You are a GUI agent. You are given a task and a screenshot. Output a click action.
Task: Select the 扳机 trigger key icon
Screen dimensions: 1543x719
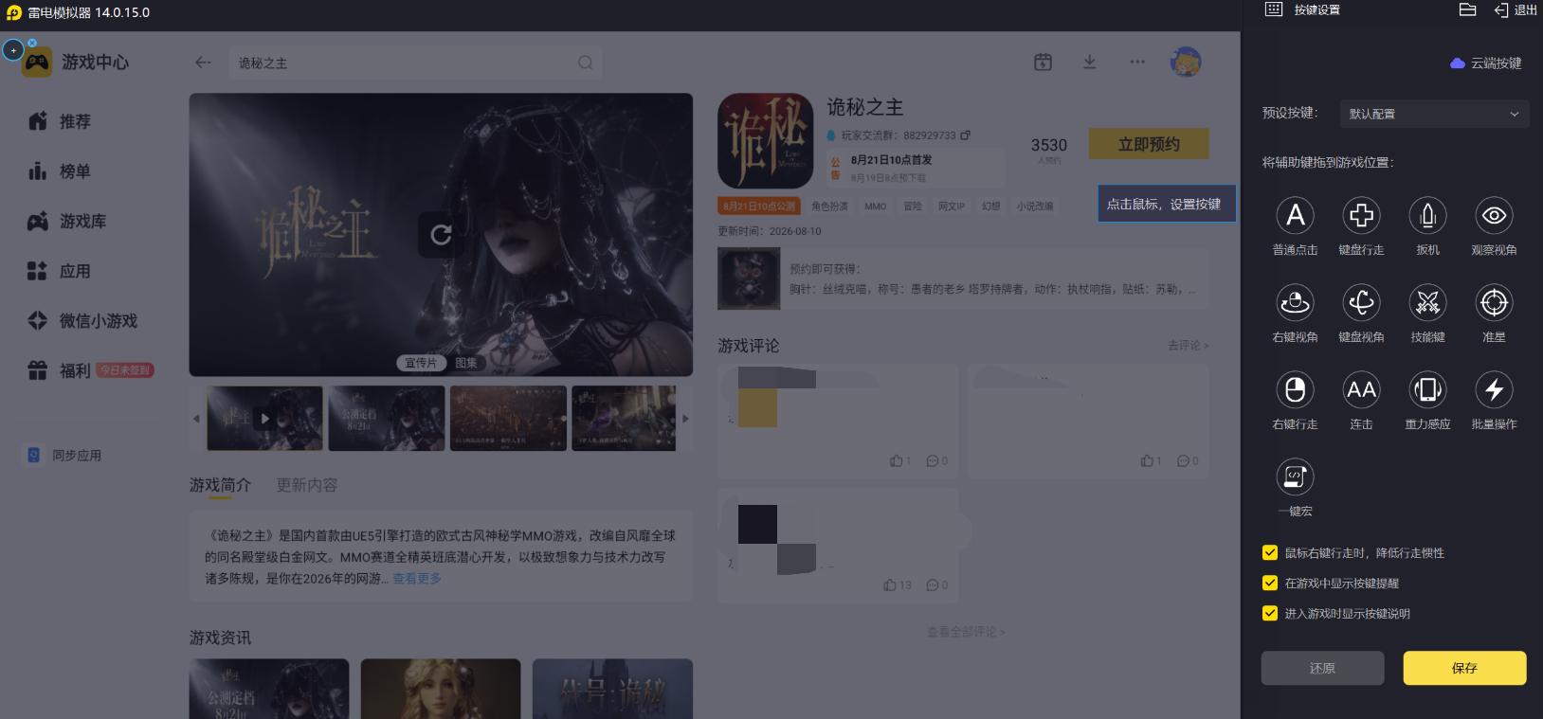click(1427, 216)
